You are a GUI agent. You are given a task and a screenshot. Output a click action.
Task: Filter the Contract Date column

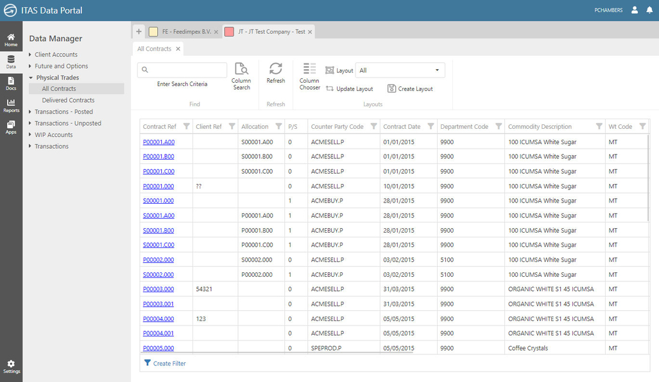[431, 126]
